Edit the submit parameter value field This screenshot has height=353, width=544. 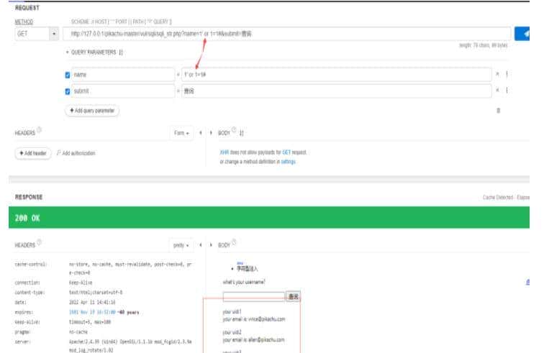pos(337,91)
